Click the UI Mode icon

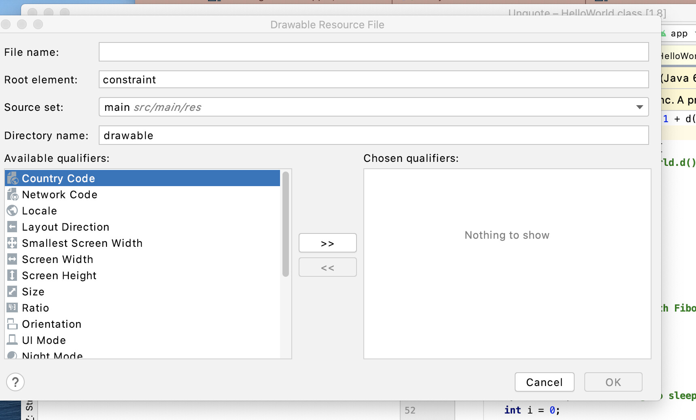point(13,340)
